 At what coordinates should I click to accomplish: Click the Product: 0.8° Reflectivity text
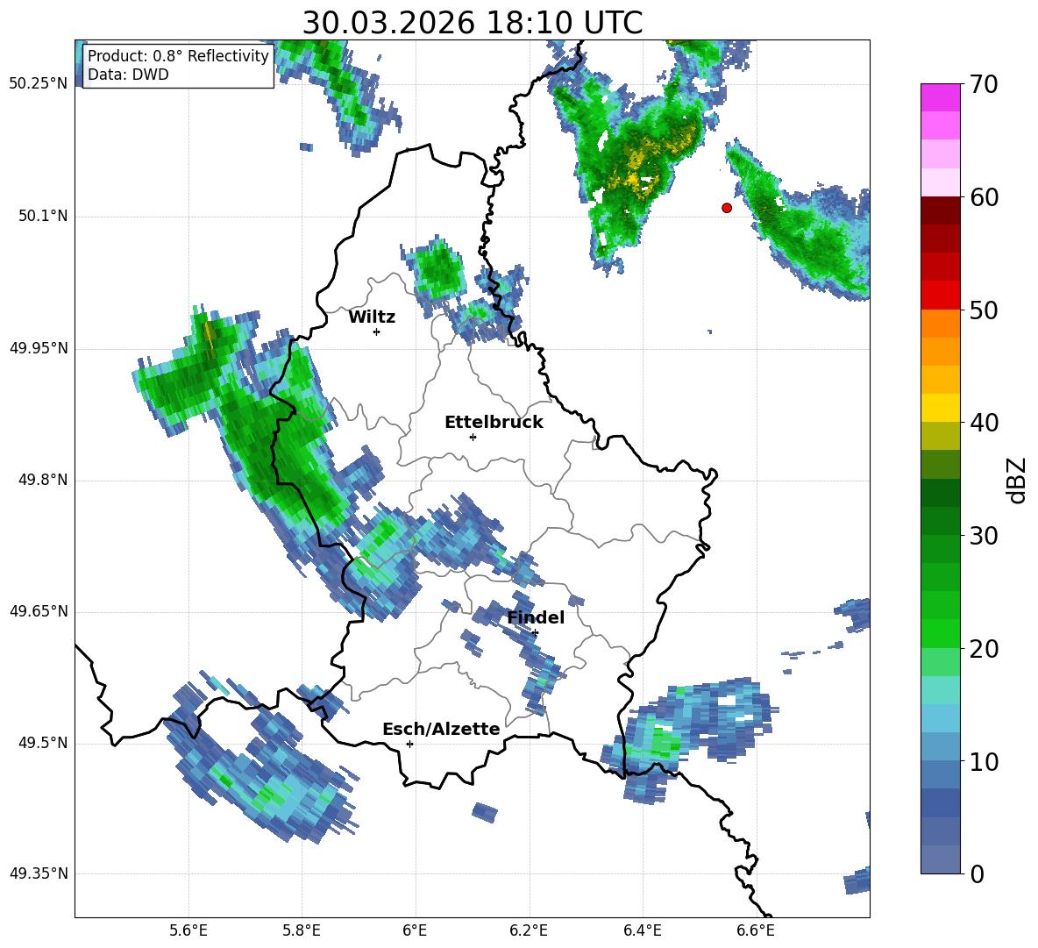(178, 55)
